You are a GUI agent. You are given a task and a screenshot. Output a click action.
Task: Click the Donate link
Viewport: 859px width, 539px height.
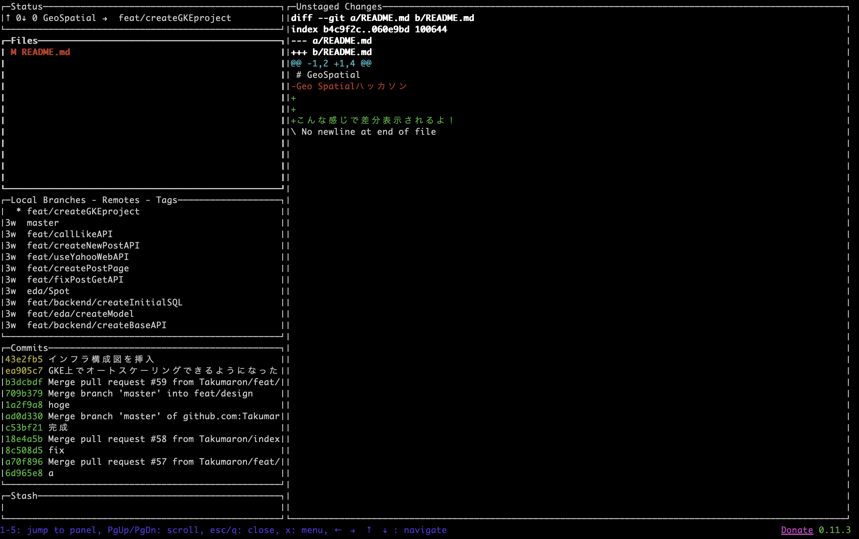coord(797,530)
